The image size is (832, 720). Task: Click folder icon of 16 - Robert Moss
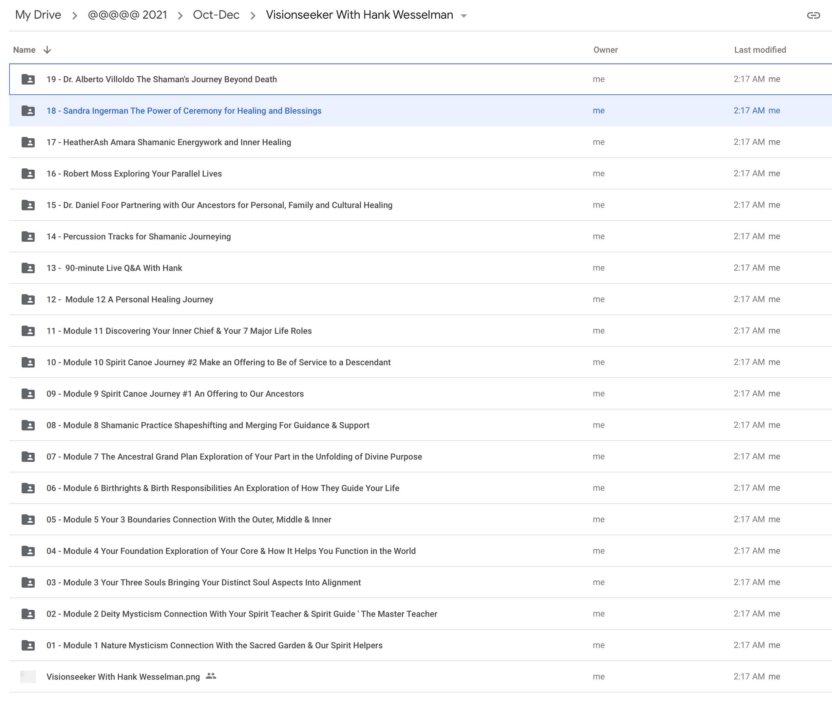coord(28,174)
